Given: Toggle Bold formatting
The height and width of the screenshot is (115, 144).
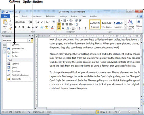Looking at the screenshot, I should [16, 27].
